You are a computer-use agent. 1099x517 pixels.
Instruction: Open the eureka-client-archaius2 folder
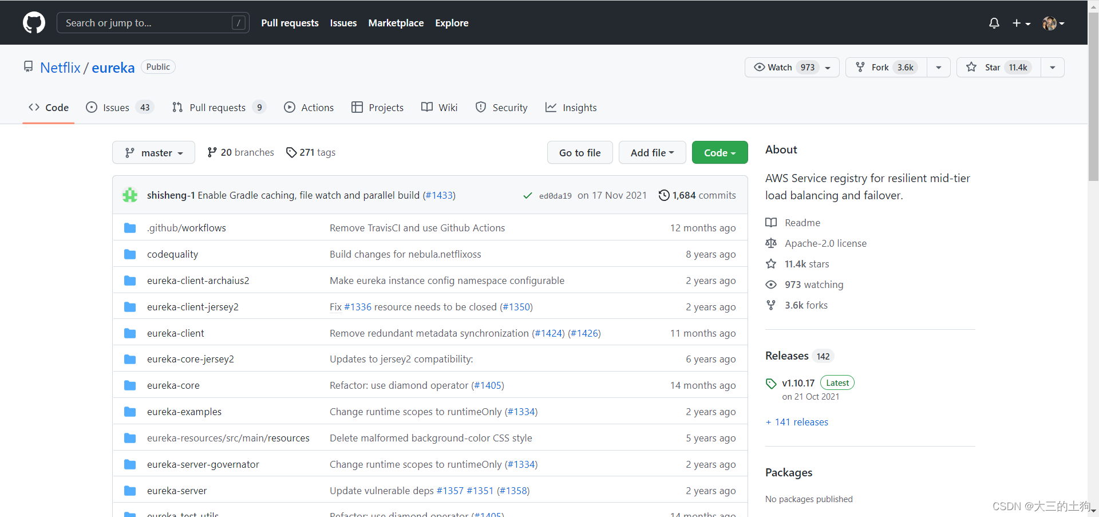[x=198, y=281]
